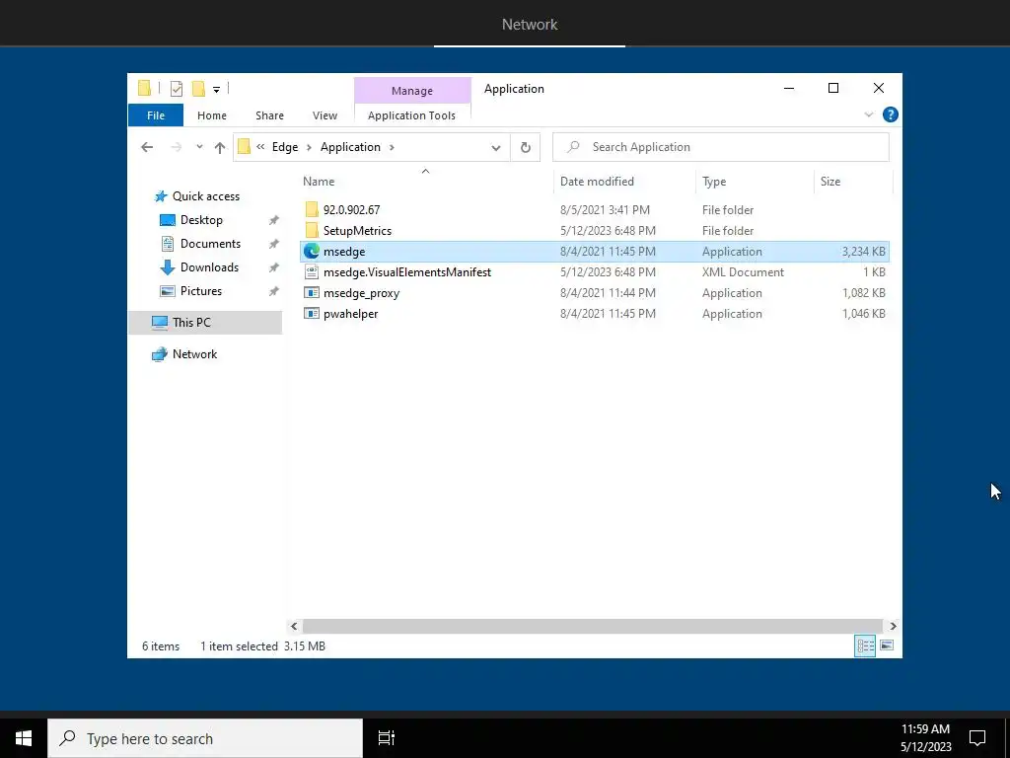This screenshot has width=1010, height=758.
Task: Switch to Details view icon in status bar
Action: pos(865,645)
